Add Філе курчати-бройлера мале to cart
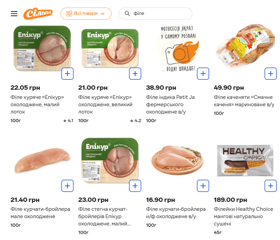Image resolution: width=280 pixels, height=240 pixels. coord(68,186)
